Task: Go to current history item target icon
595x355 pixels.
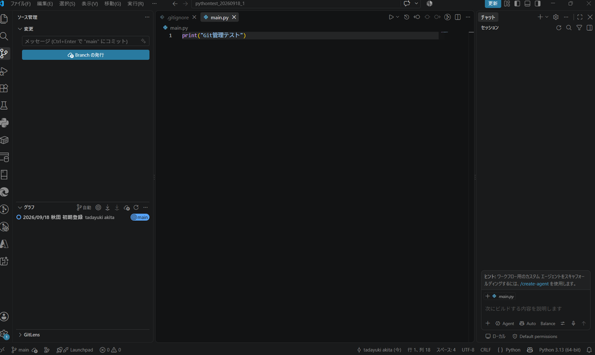Action: [x=98, y=207]
